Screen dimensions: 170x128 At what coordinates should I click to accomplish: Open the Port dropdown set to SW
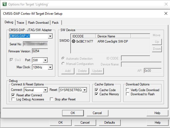(45, 60)
